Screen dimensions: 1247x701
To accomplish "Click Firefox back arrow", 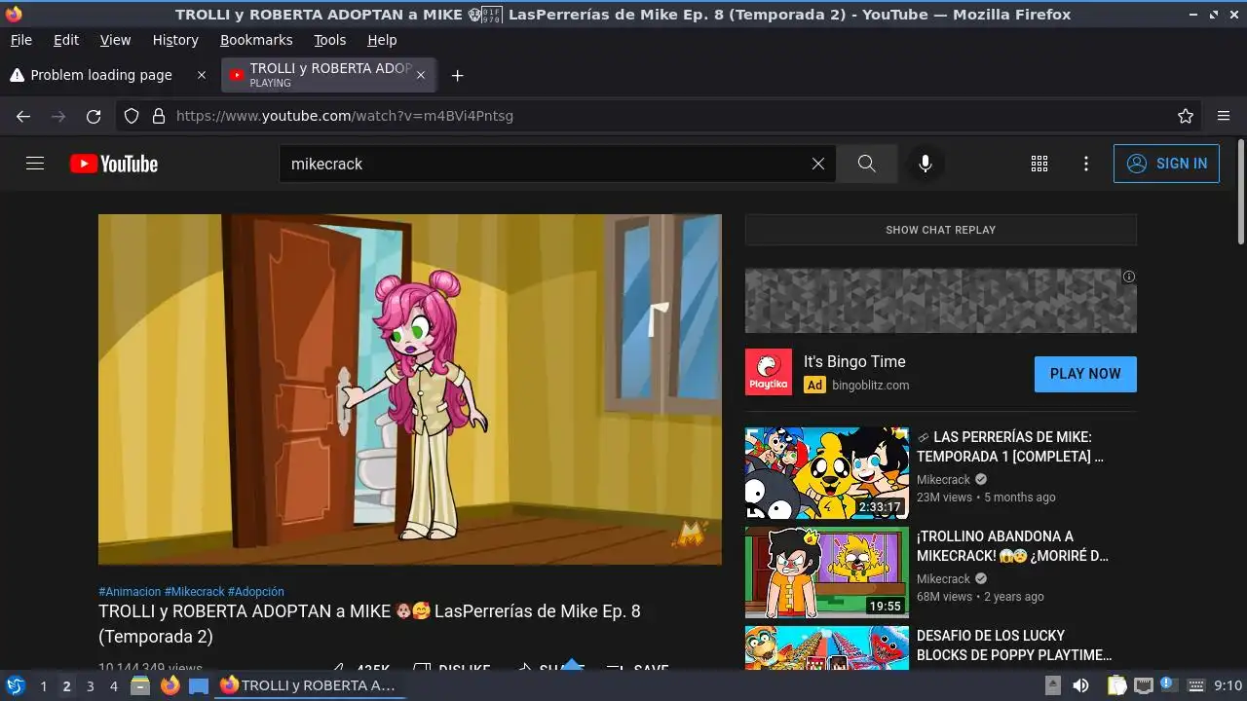I will [x=23, y=116].
